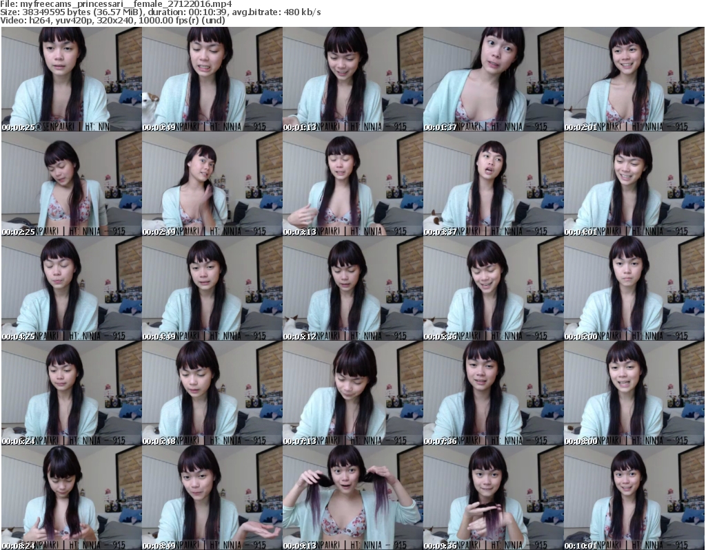Viewport: 706px width, 550px height.
Task: Select the frame stamped 00:04:01
Action: tap(634, 184)
